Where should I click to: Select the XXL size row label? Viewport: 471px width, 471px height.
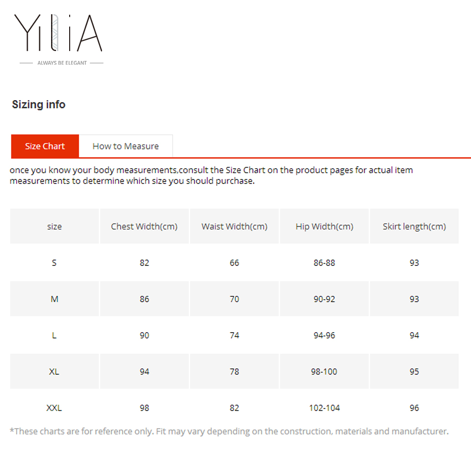pyautogui.click(x=54, y=408)
